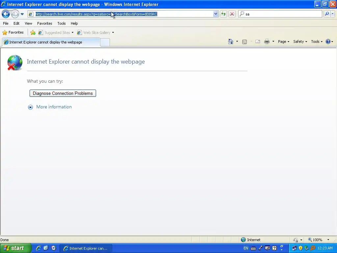Click the search box containing 'sa'
This screenshot has height=253, width=337.
pos(280,14)
